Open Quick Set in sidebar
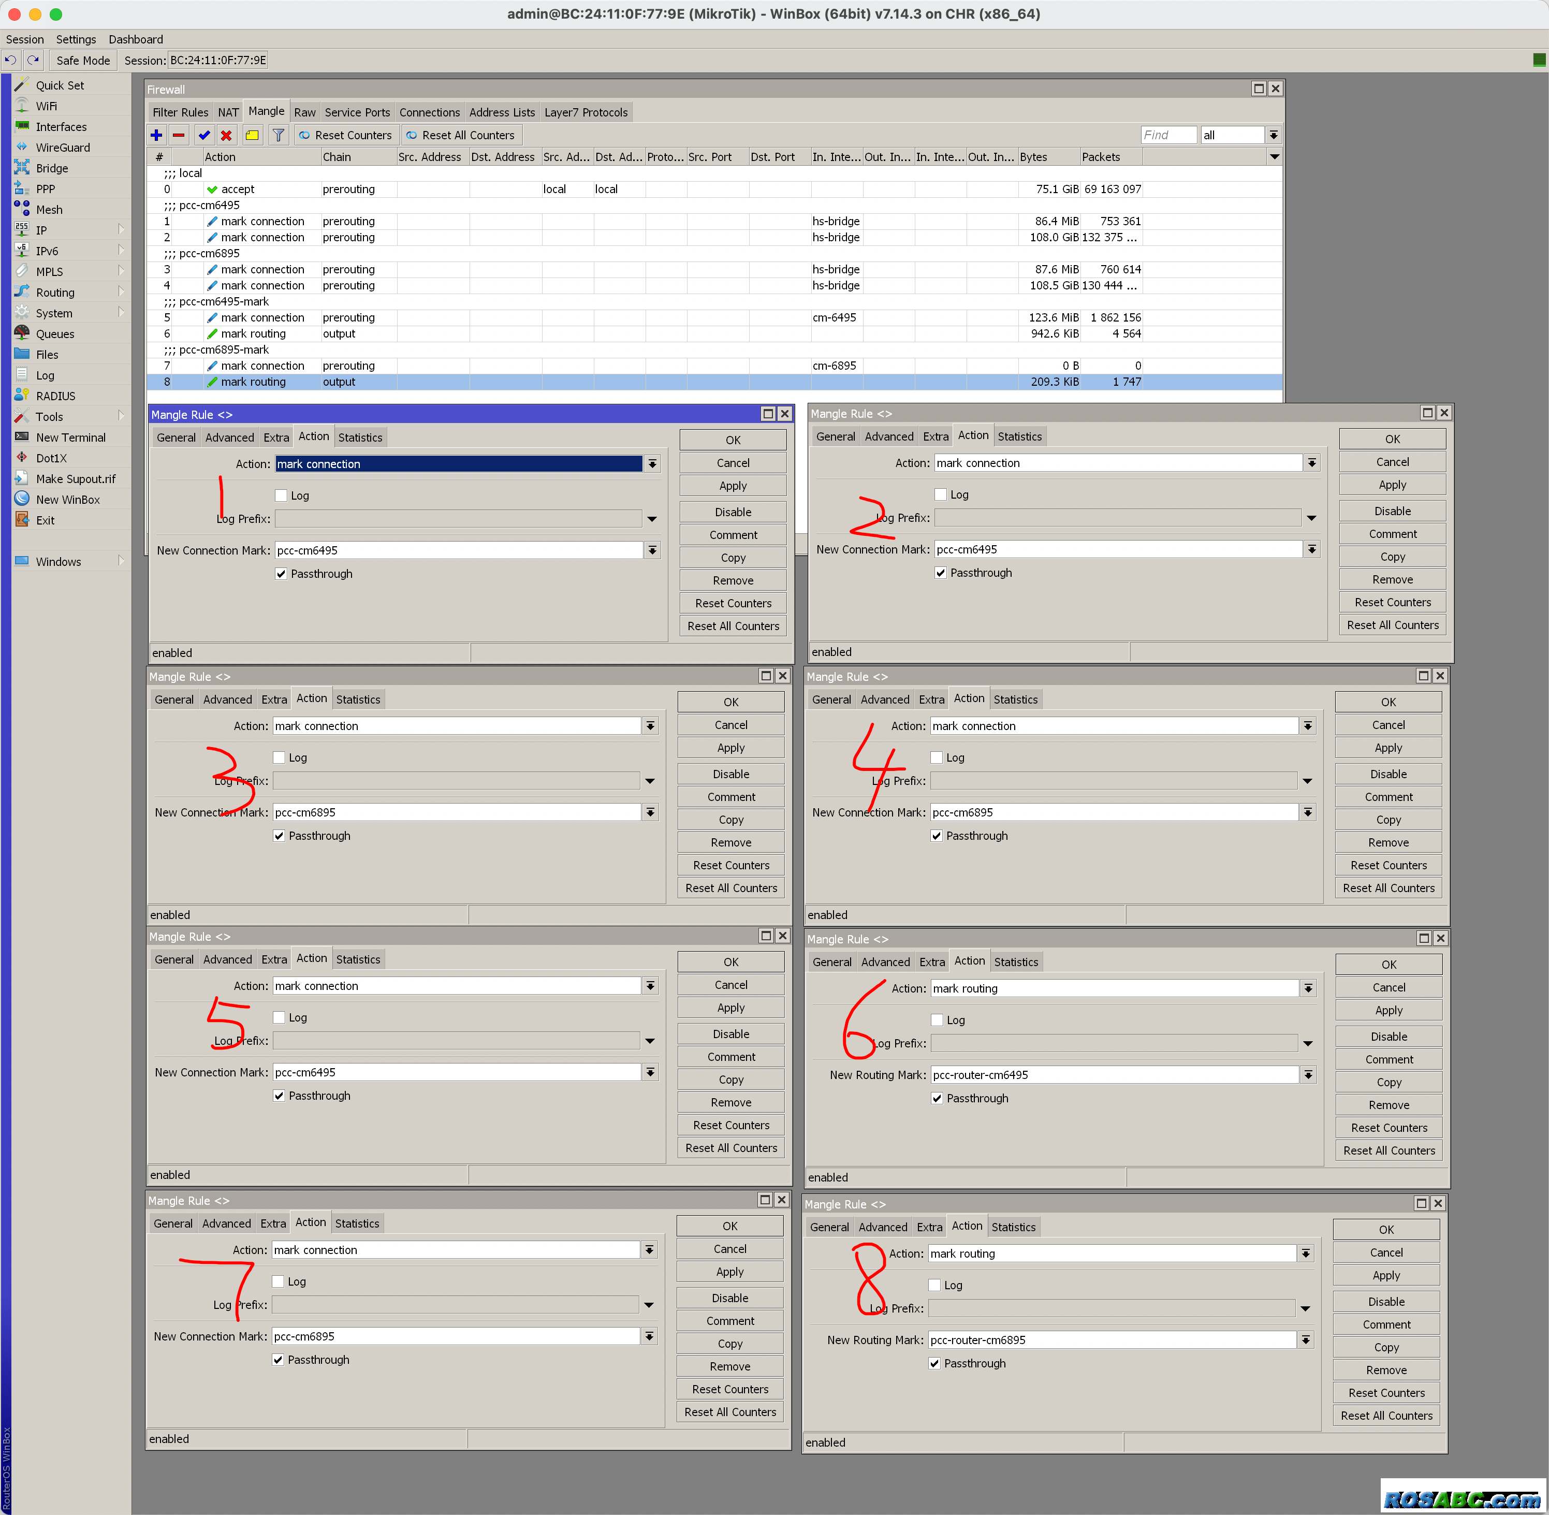The height and width of the screenshot is (1515, 1549). tap(60, 85)
